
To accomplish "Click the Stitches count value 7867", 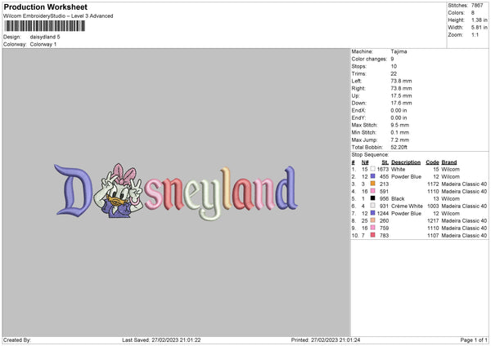I will pyautogui.click(x=477, y=6).
